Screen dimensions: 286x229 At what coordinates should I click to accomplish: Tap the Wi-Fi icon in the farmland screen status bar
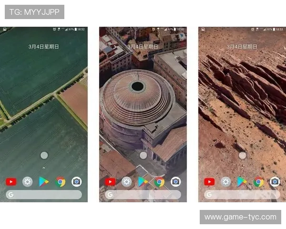pyautogui.click(x=59, y=29)
